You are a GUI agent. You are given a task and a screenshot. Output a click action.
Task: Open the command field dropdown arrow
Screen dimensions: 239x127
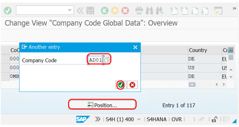70,10
